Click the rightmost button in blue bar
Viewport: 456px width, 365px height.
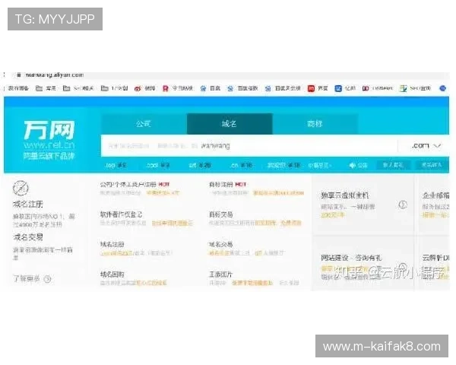[x=432, y=165]
